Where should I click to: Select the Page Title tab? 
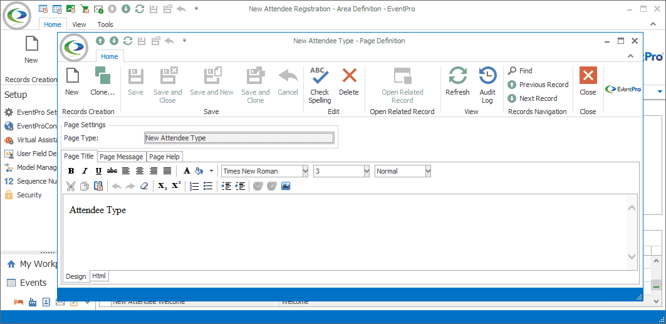79,156
